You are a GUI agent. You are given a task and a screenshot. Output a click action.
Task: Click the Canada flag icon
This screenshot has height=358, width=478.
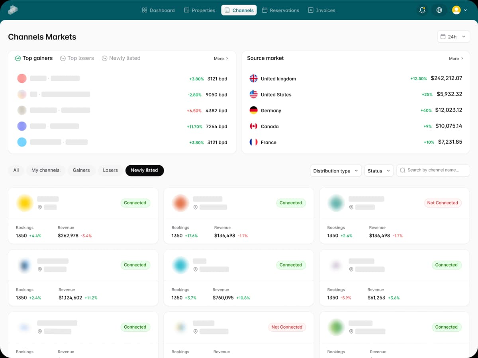[x=253, y=126]
